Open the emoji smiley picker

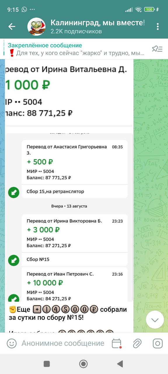point(12,343)
